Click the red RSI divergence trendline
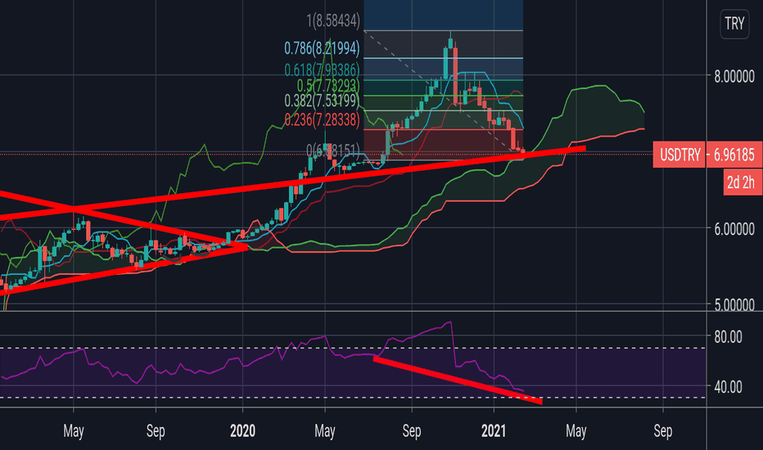This screenshot has width=763, height=450. [458, 380]
